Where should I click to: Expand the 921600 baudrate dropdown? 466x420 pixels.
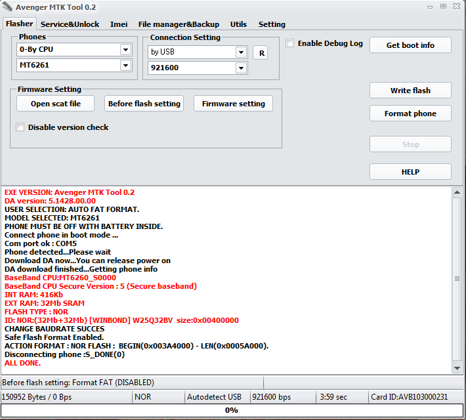(x=241, y=68)
